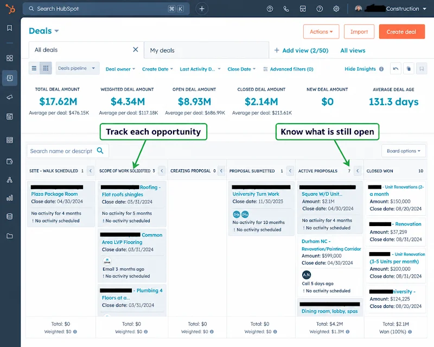Open the Last Activity Date filter
This screenshot has width=434, height=347.
point(200,69)
